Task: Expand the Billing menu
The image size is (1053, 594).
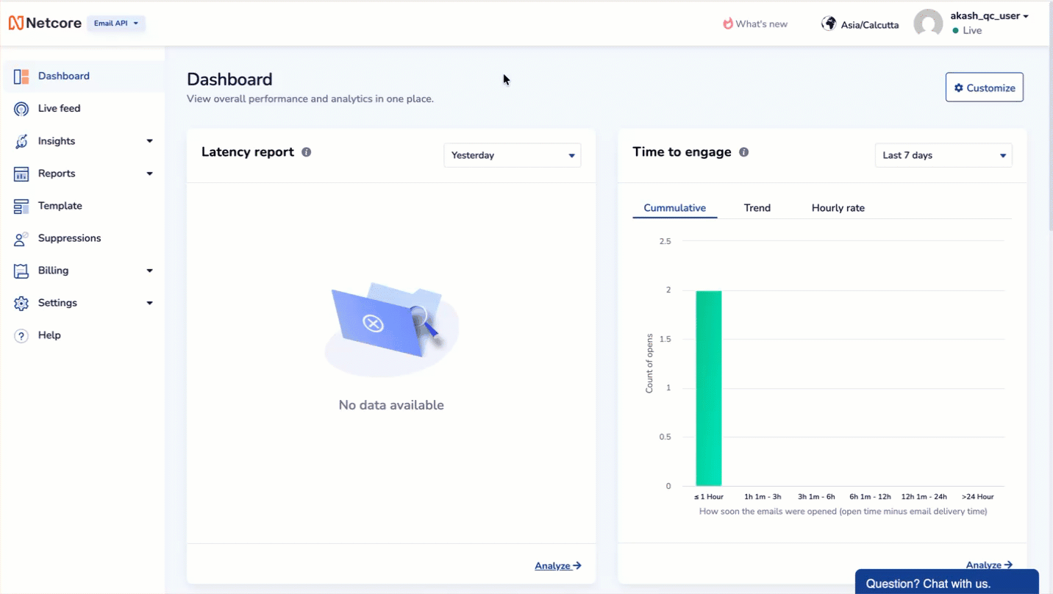Action: tap(149, 270)
